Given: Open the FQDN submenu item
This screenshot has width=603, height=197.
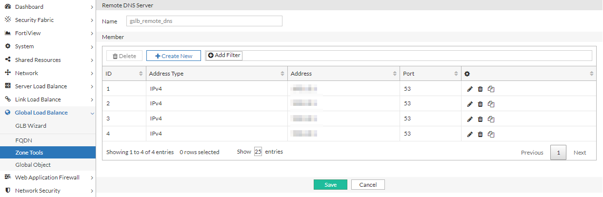Looking at the screenshot, I should click(23, 140).
